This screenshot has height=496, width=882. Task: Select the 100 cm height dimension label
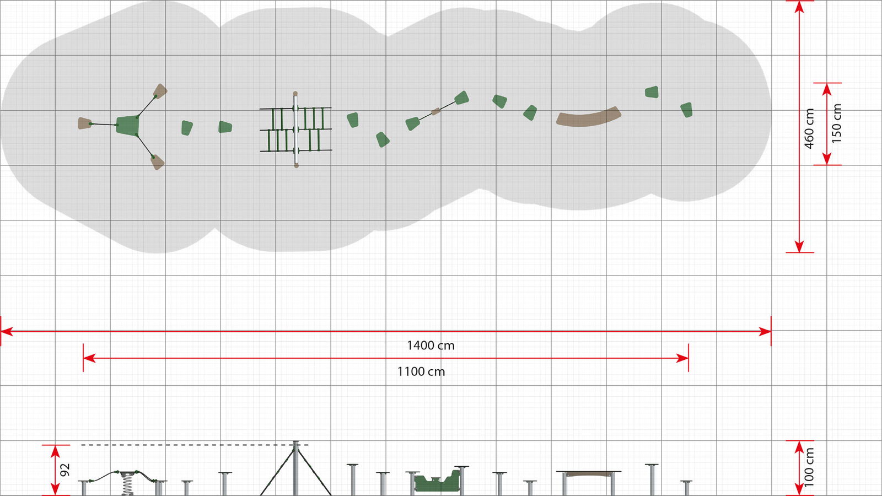809,467
